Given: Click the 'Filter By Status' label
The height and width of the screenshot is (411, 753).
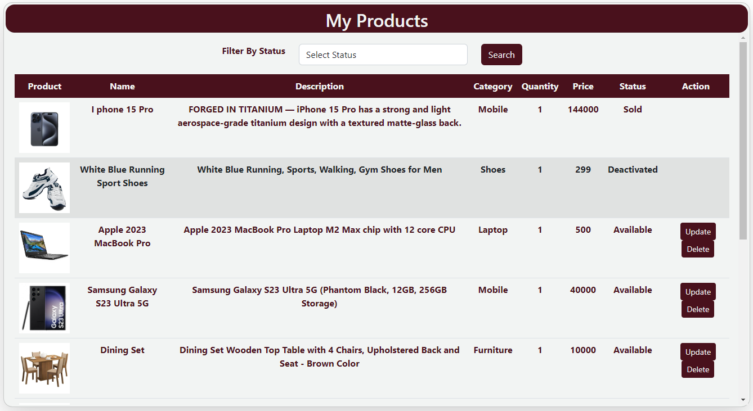Looking at the screenshot, I should pos(254,51).
